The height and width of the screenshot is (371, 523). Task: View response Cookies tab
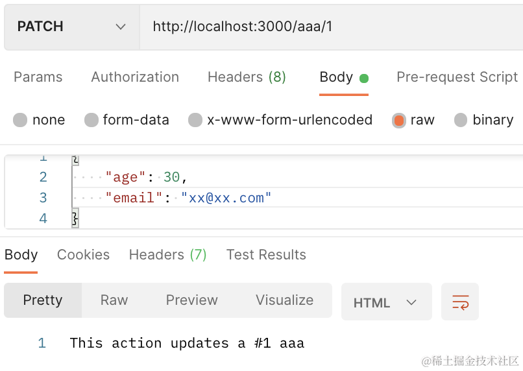click(83, 255)
